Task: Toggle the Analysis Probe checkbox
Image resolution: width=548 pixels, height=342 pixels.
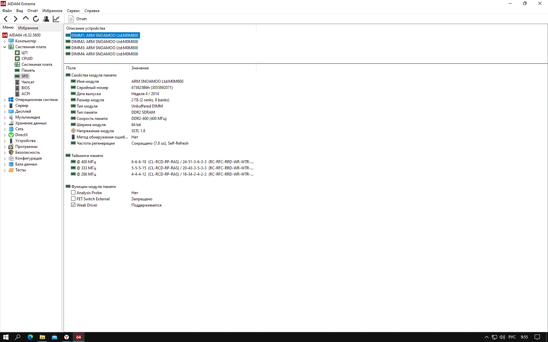Action: [x=73, y=193]
